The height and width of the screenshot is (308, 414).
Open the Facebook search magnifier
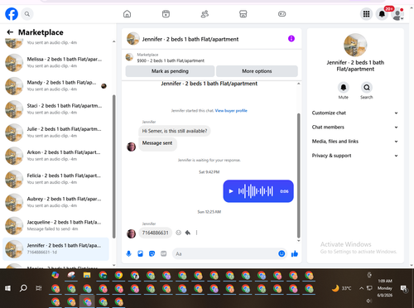pos(27,14)
